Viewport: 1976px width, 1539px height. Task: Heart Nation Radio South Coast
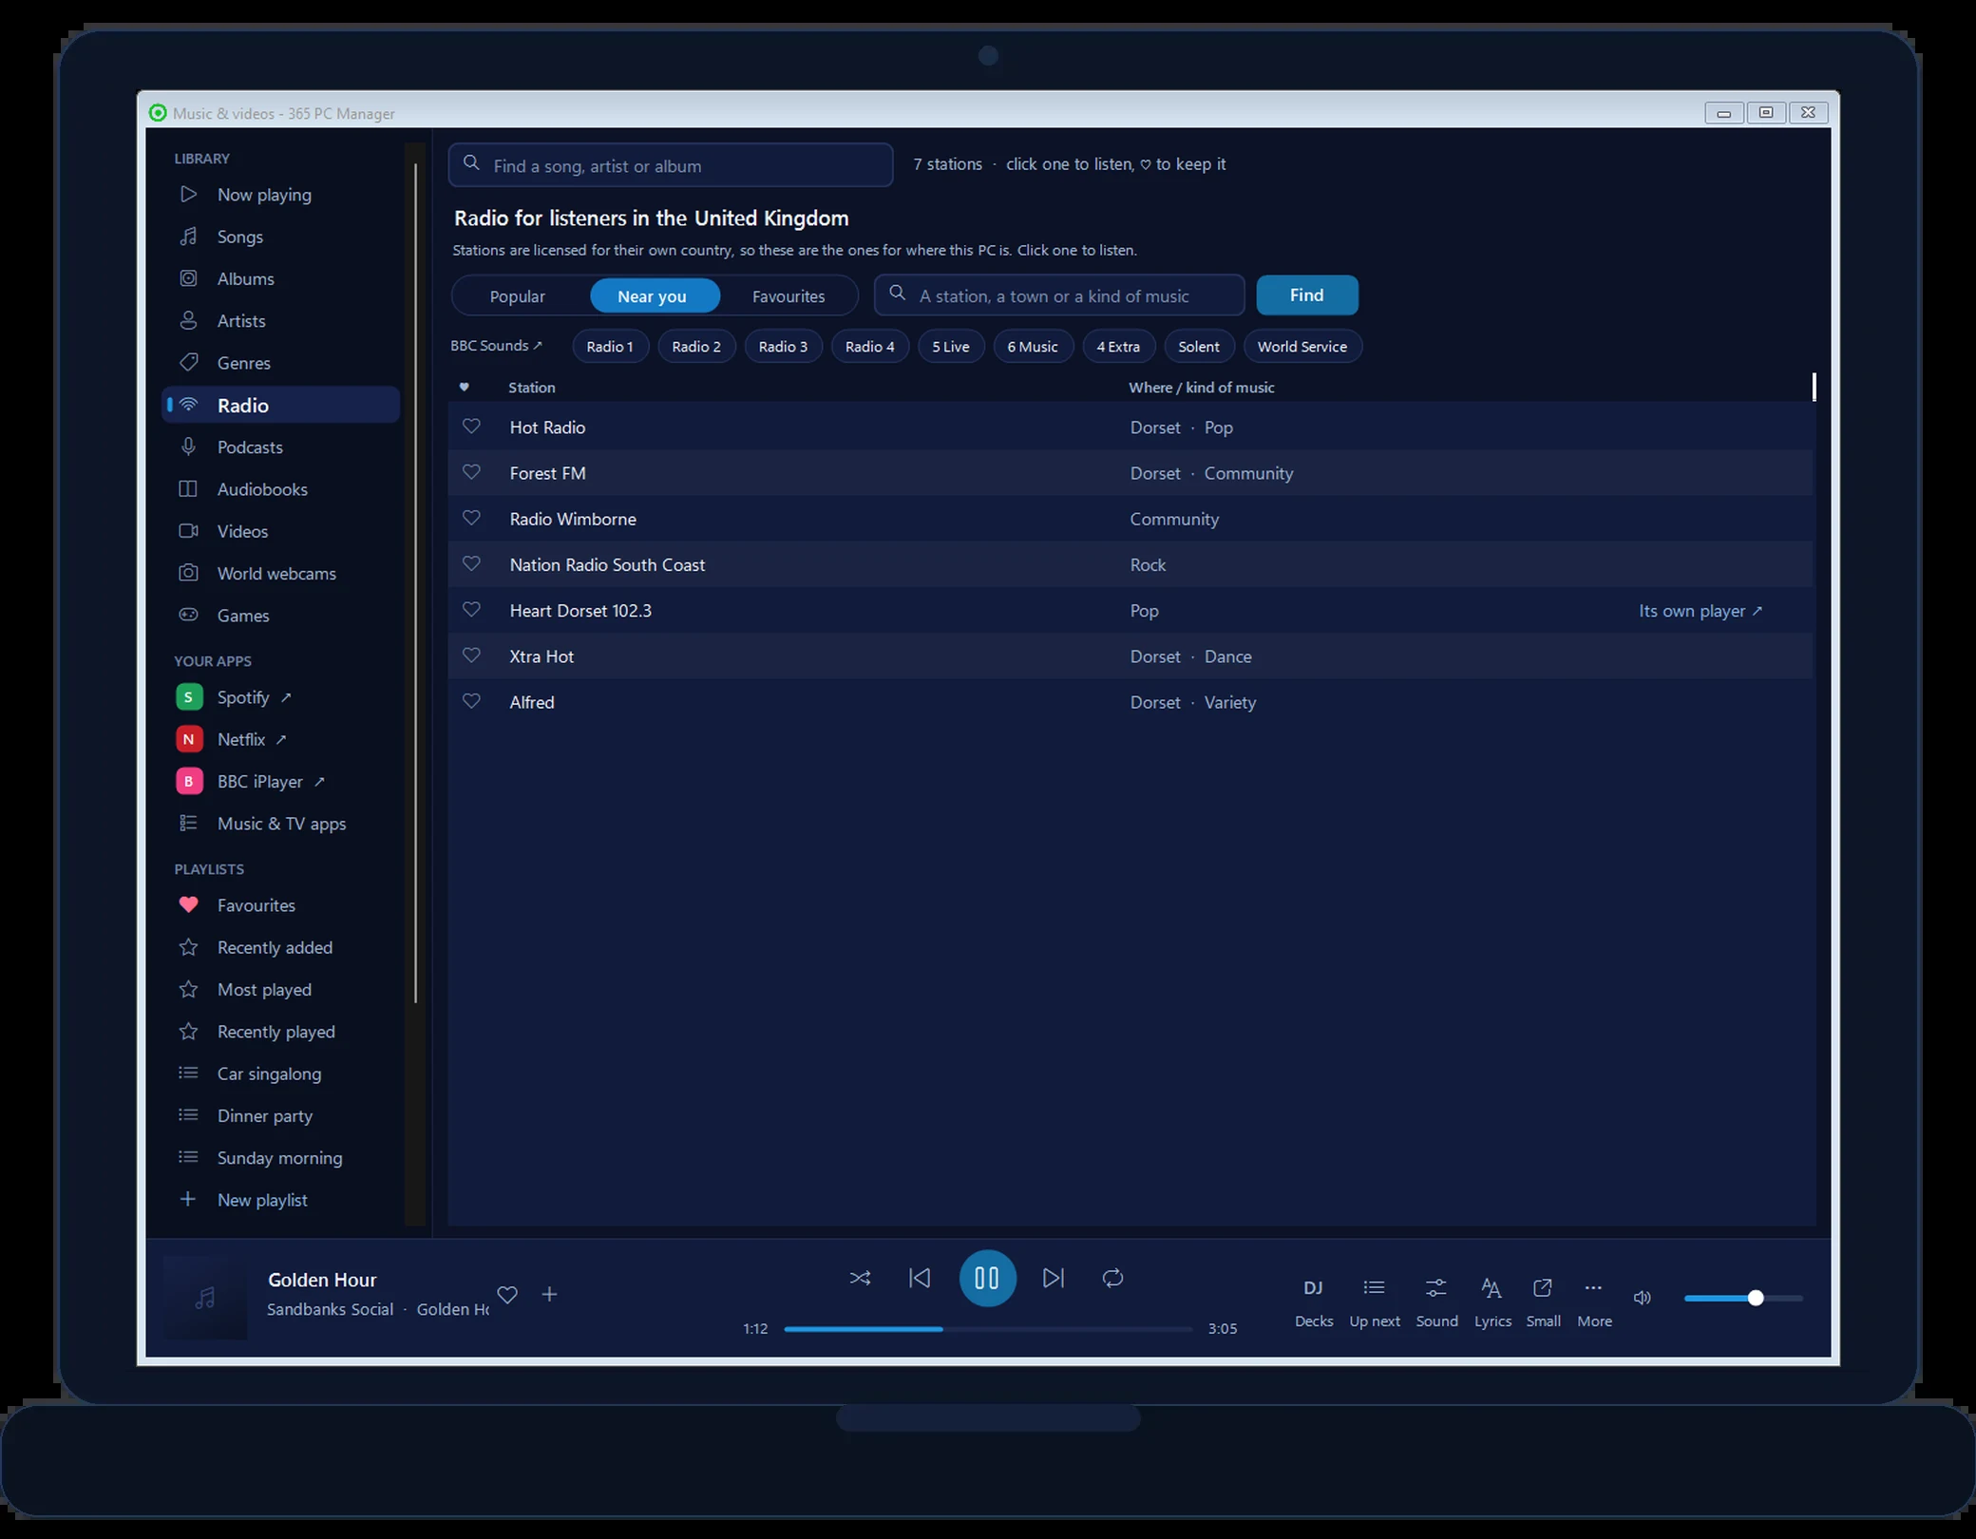point(471,563)
